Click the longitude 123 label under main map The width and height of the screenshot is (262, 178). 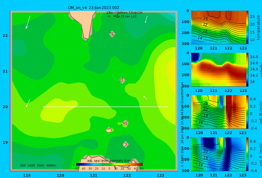point(161,175)
